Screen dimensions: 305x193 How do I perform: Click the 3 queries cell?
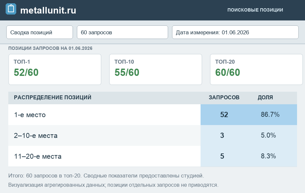tap(222, 135)
